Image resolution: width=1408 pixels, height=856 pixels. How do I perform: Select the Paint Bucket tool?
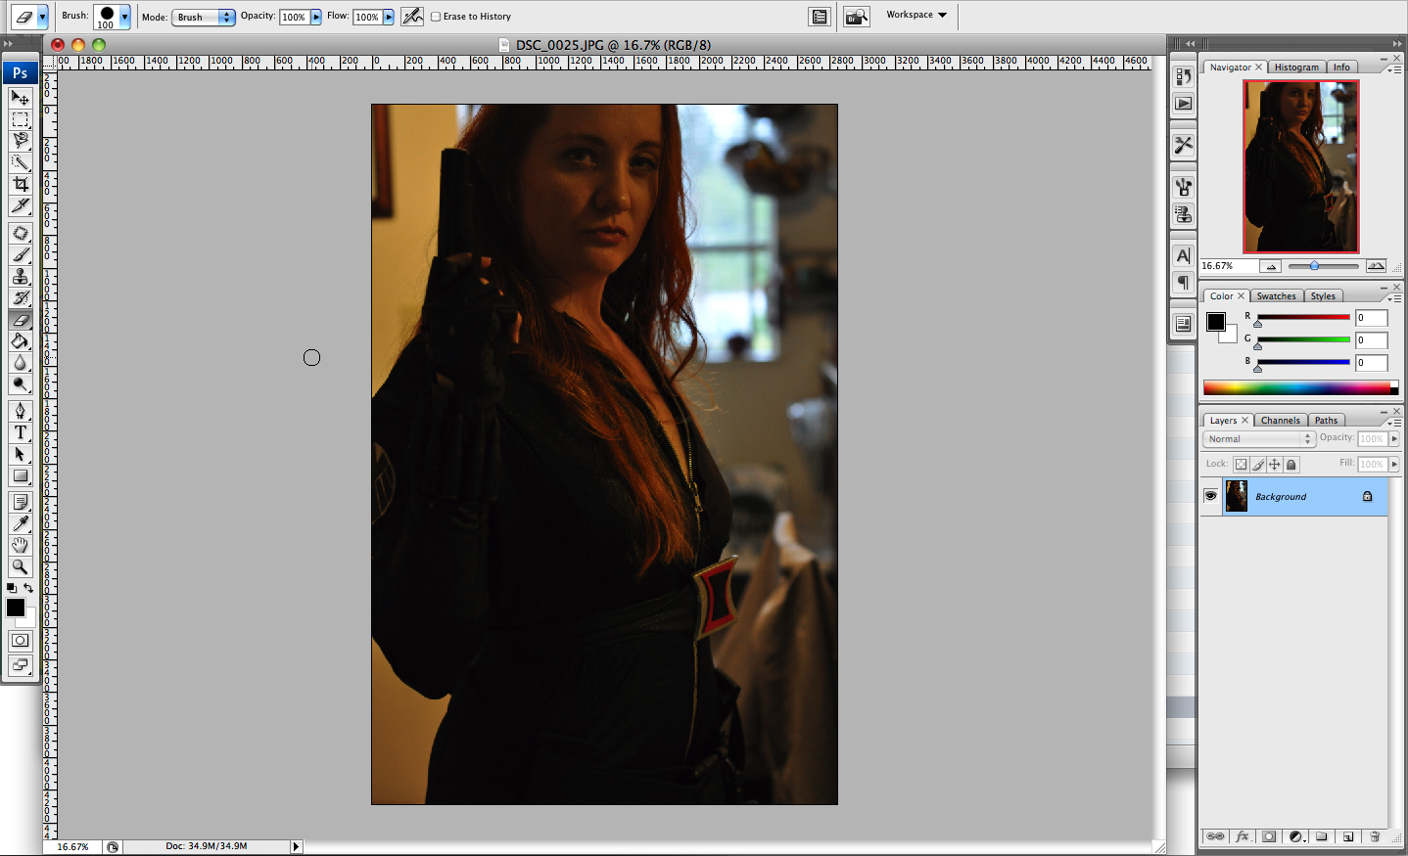click(x=20, y=341)
